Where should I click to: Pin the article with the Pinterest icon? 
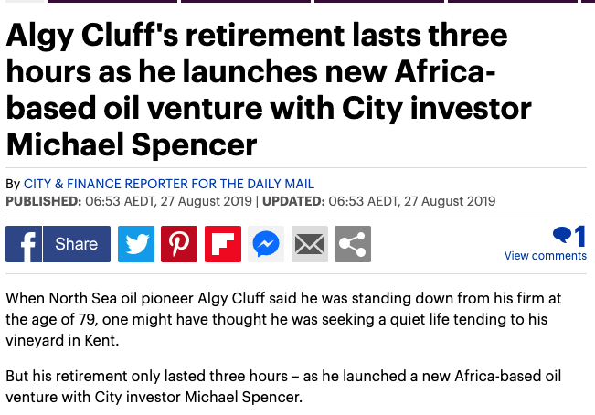point(179,244)
